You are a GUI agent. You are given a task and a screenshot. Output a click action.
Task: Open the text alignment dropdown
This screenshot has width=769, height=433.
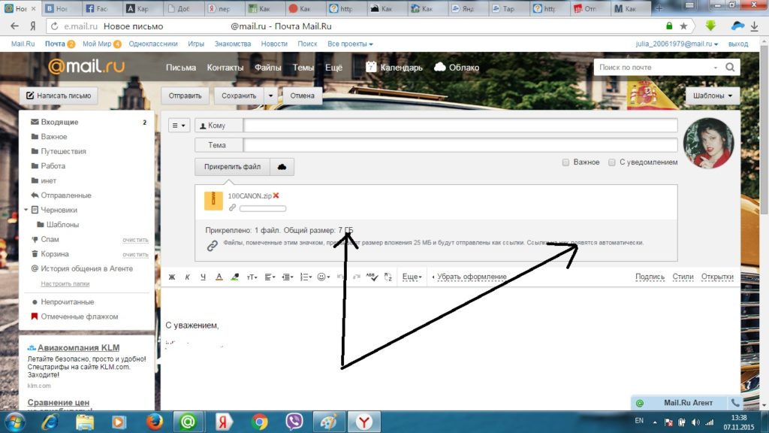coord(270,277)
